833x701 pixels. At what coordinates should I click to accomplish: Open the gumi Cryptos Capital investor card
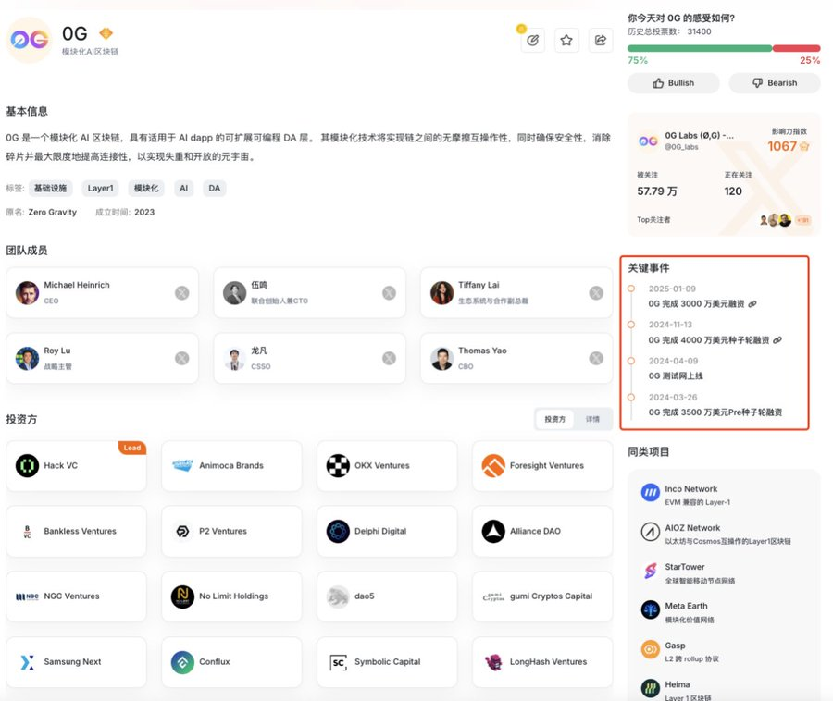(x=542, y=596)
